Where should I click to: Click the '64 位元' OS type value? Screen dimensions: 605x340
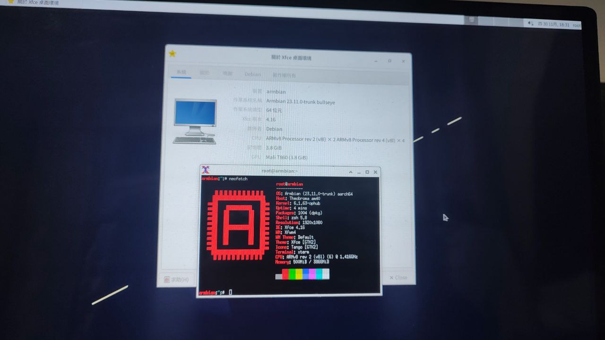[274, 110]
